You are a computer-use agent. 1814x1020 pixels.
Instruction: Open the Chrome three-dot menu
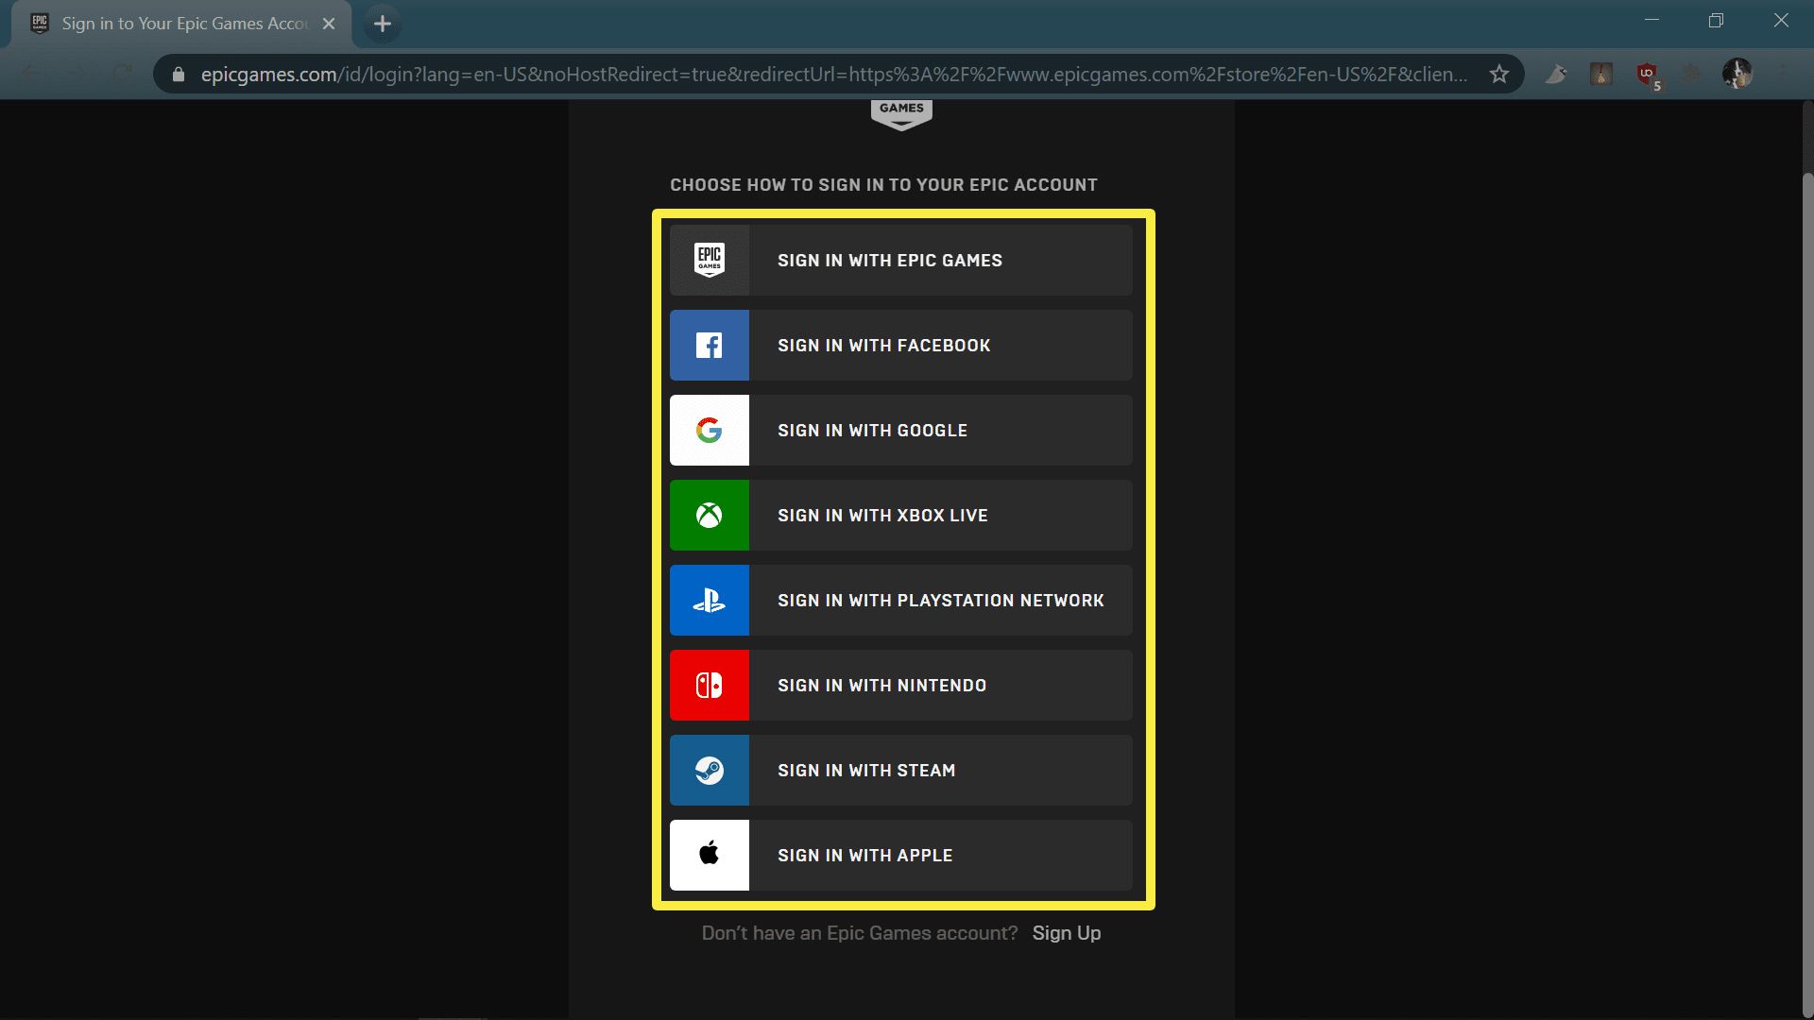[1783, 74]
